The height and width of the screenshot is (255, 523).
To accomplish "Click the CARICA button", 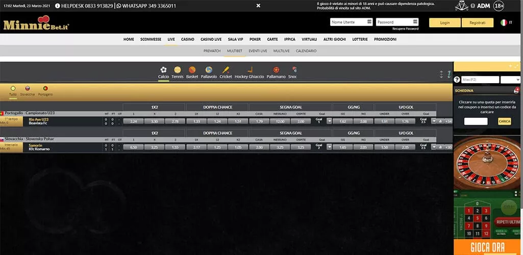I will [504, 121].
